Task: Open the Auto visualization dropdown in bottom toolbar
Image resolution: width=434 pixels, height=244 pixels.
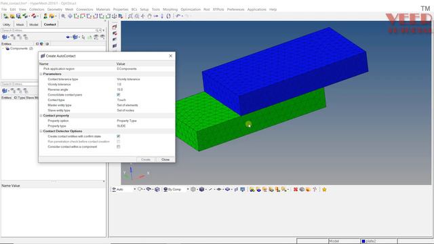Action: pyautogui.click(x=134, y=189)
